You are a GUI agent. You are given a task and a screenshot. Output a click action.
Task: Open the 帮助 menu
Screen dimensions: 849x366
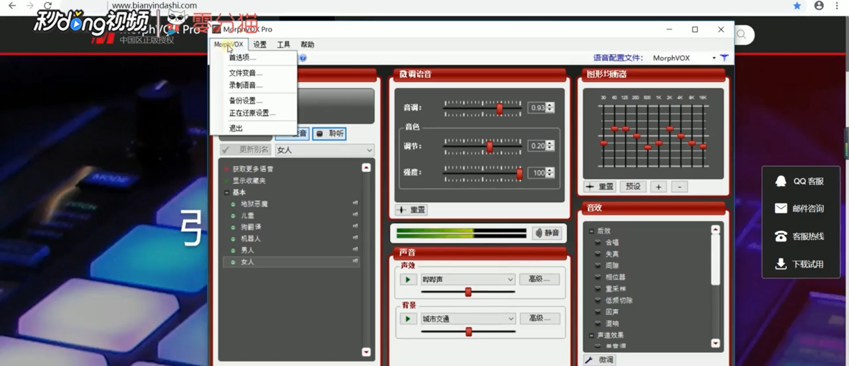tap(307, 44)
